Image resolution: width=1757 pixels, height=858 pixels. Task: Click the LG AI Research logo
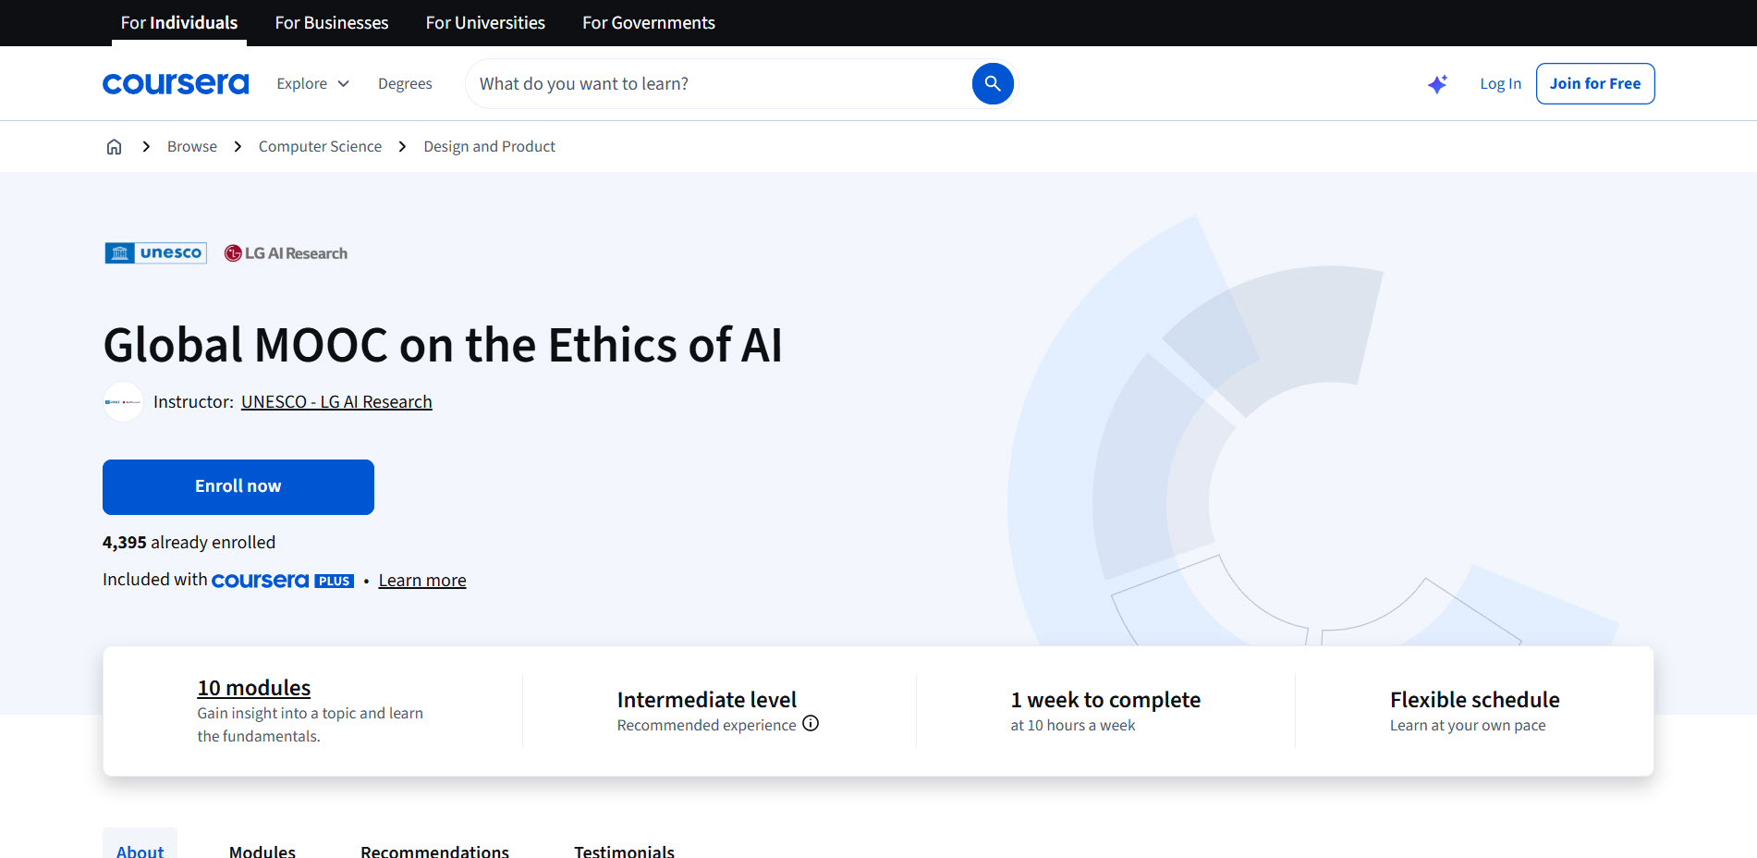[x=286, y=253]
